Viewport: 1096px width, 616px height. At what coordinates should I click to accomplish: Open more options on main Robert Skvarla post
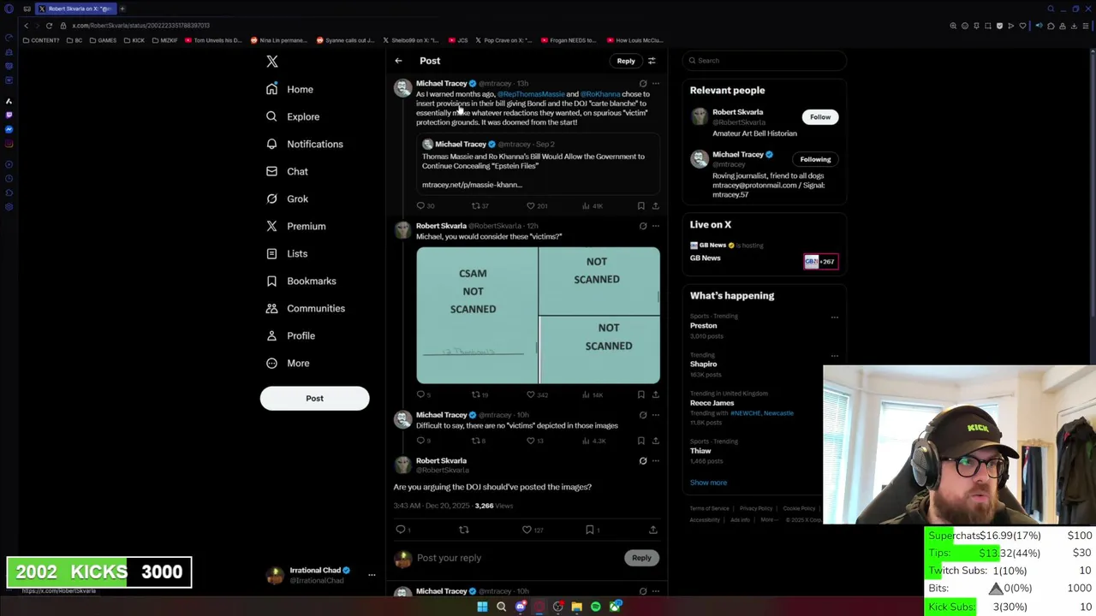656,461
